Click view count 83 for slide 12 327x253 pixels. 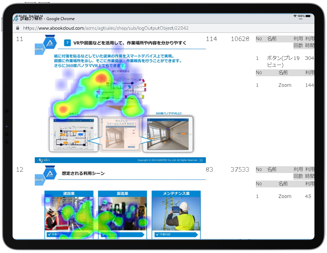tap(209, 170)
